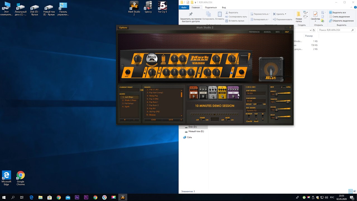Click SAVE preset button
The image size is (357, 201).
pos(171,120)
